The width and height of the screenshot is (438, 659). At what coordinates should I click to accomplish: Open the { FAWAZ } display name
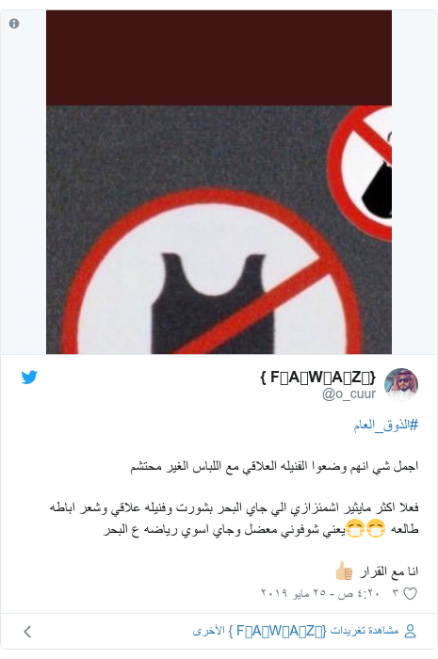tap(318, 378)
